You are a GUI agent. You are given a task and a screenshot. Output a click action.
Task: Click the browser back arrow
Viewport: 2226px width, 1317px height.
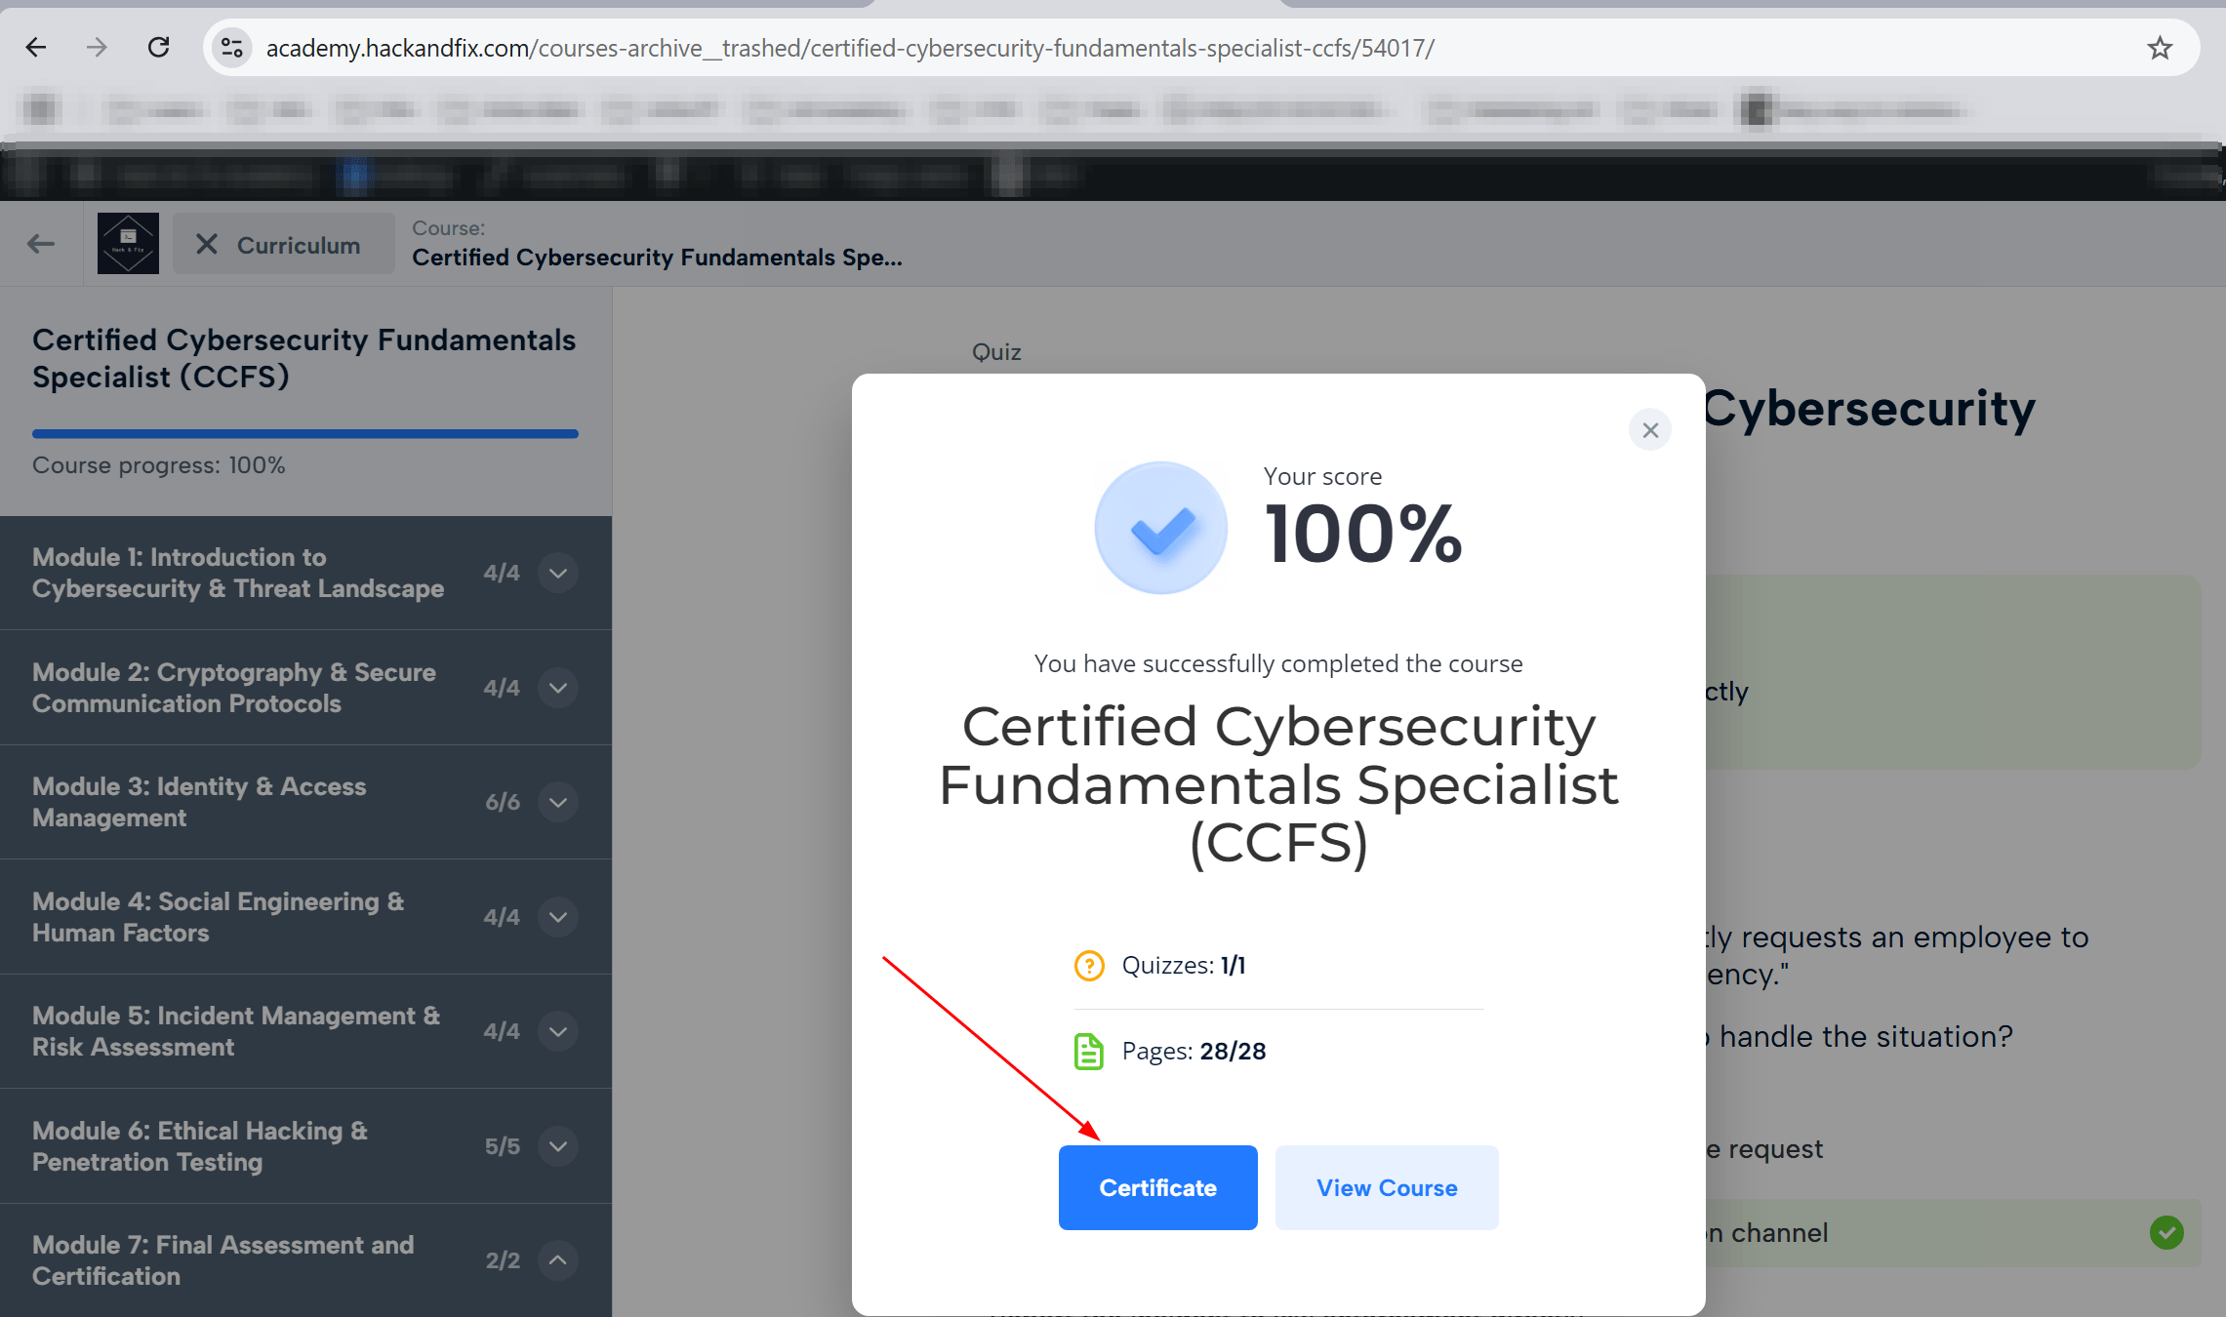(36, 47)
